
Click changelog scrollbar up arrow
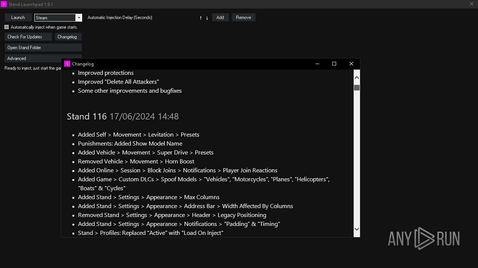point(357,77)
